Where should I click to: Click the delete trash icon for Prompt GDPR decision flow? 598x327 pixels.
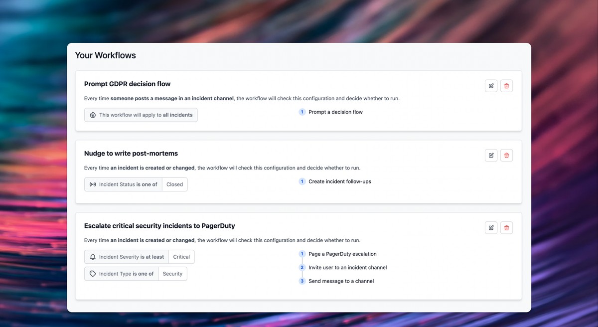click(506, 86)
